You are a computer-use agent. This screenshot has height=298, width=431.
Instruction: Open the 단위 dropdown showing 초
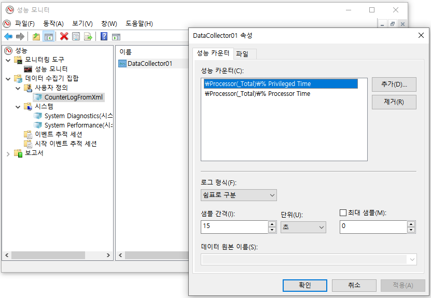pyautogui.click(x=303, y=227)
